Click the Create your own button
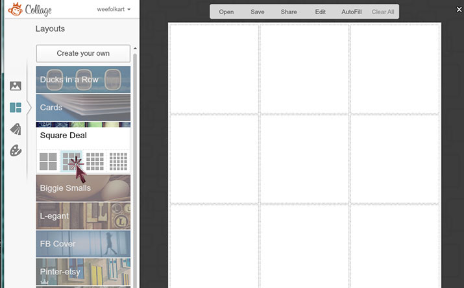Image resolution: width=464 pixels, height=288 pixels. click(x=83, y=54)
